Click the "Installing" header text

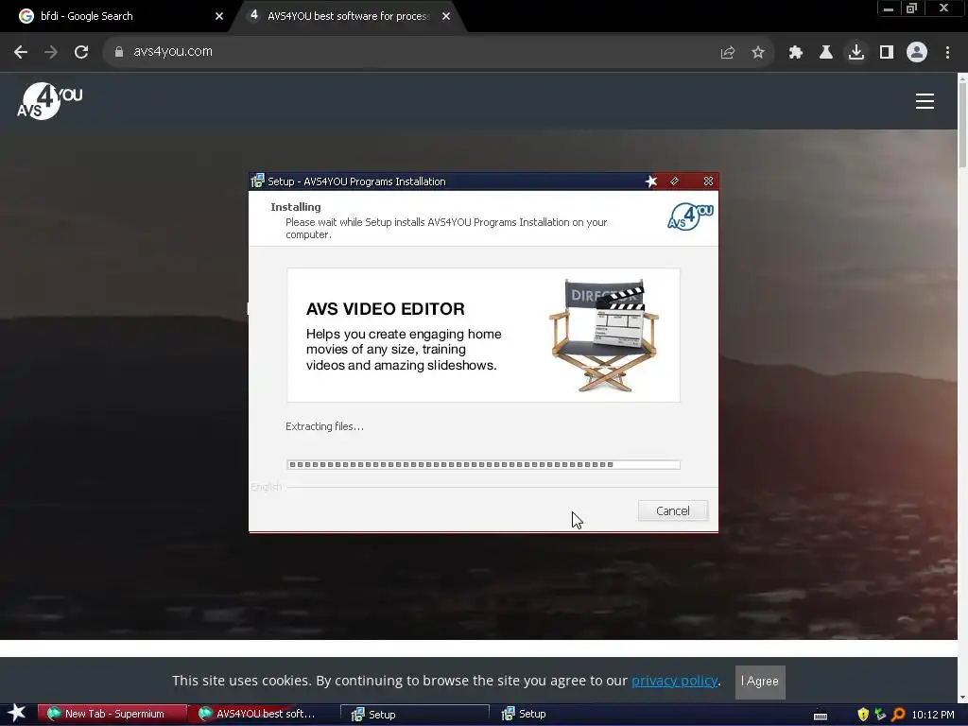coord(296,207)
